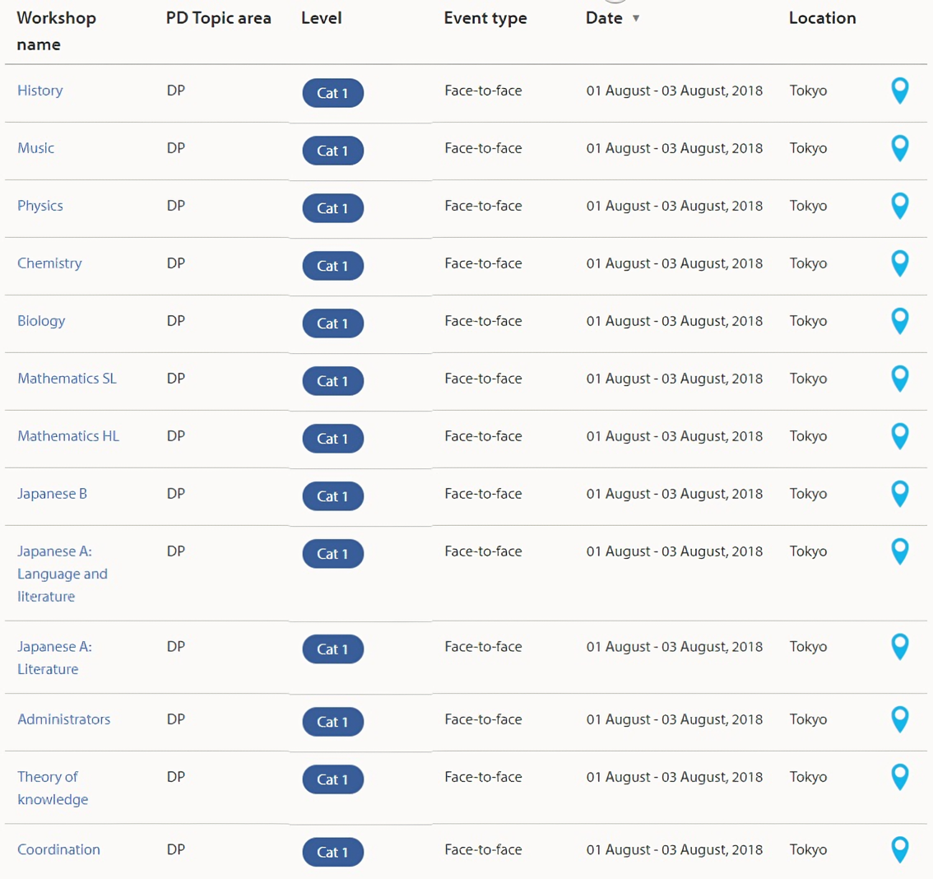The width and height of the screenshot is (933, 879).
Task: Click the Location column header
Action: 822,18
